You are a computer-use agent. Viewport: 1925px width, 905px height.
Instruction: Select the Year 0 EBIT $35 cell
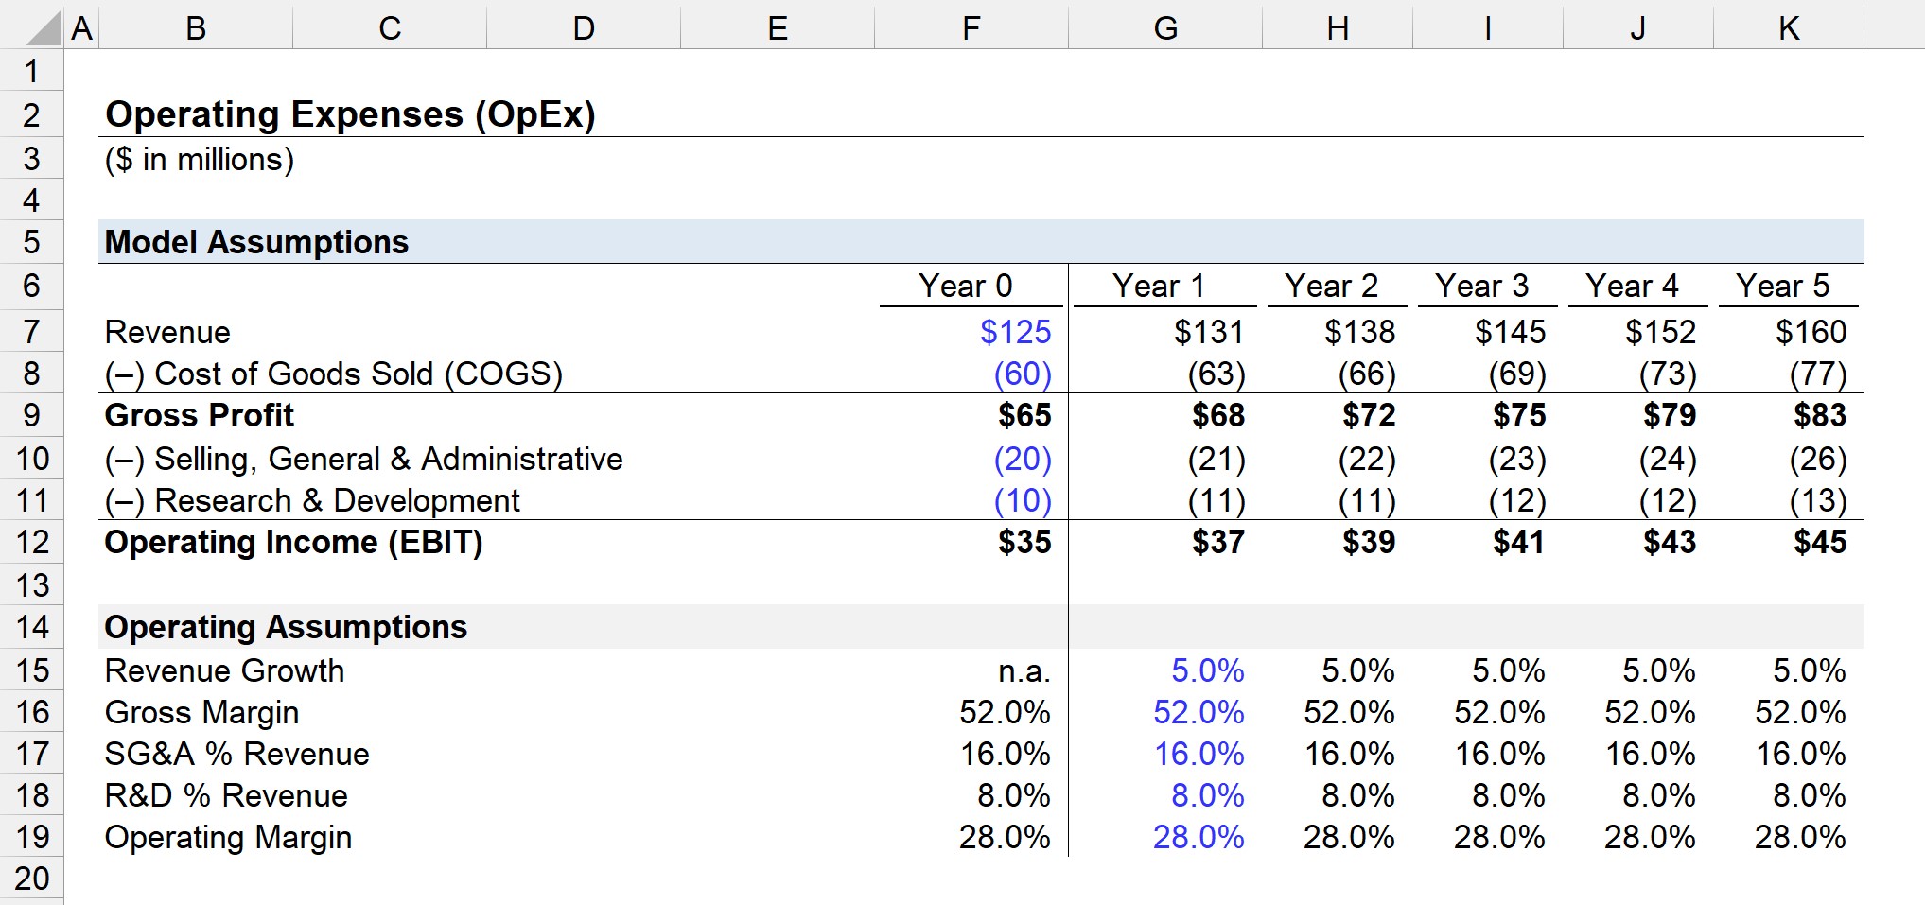tap(1024, 542)
